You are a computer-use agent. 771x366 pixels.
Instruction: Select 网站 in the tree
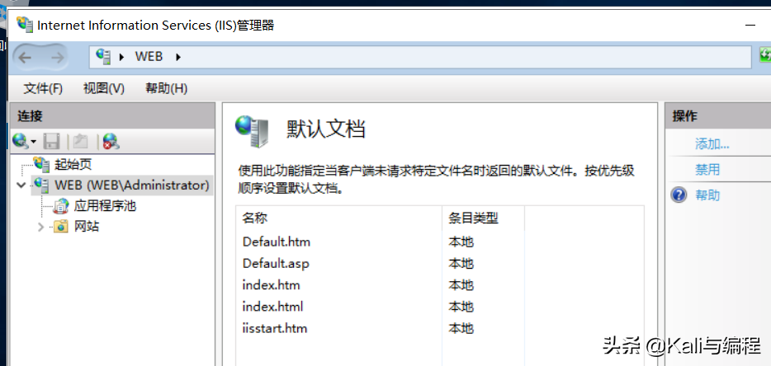click(87, 227)
